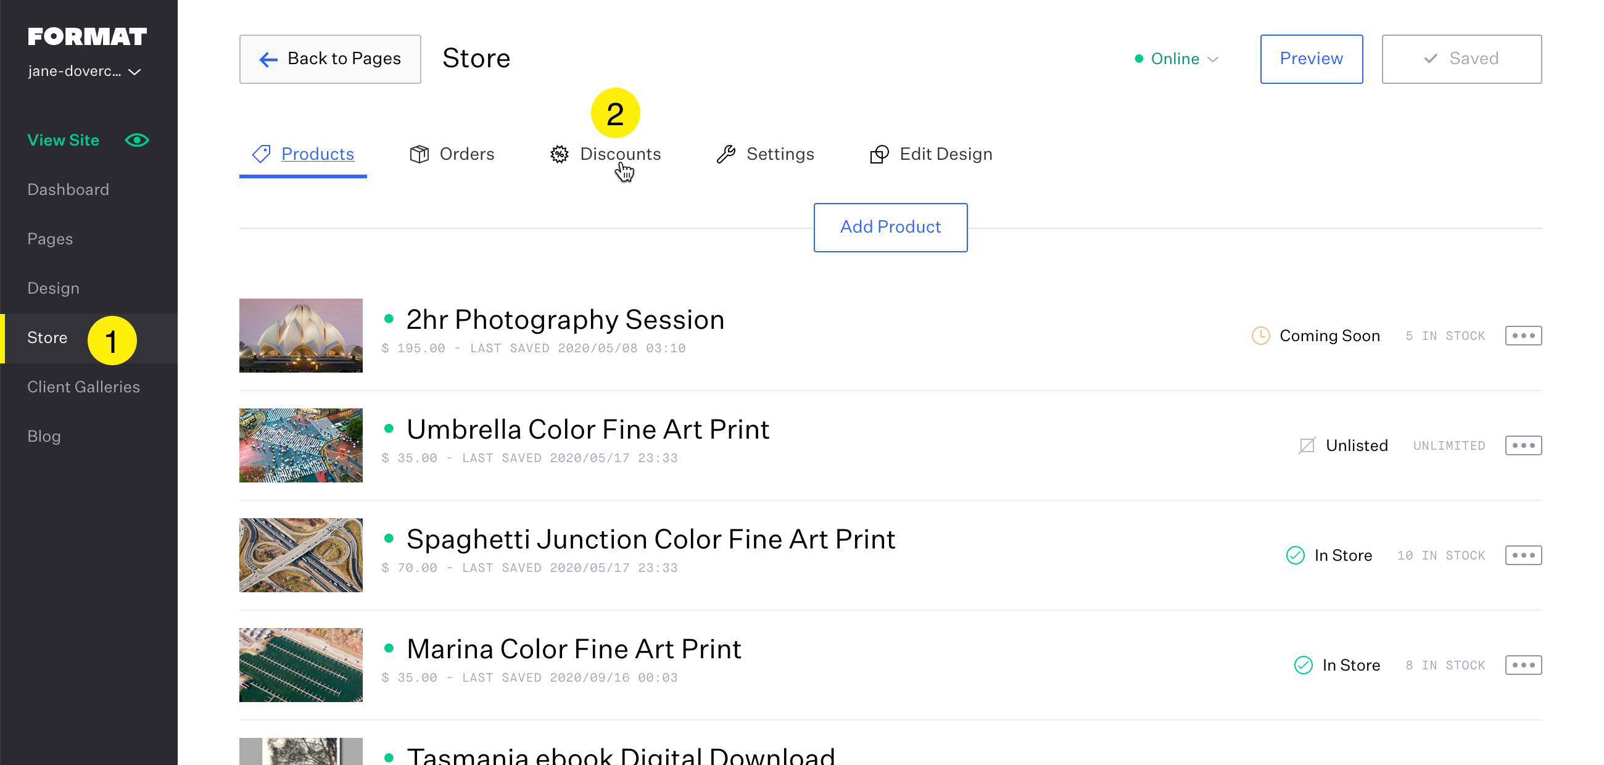1604x765 pixels.
Task: Click the Edit Design shapes icon
Action: pyautogui.click(x=879, y=154)
